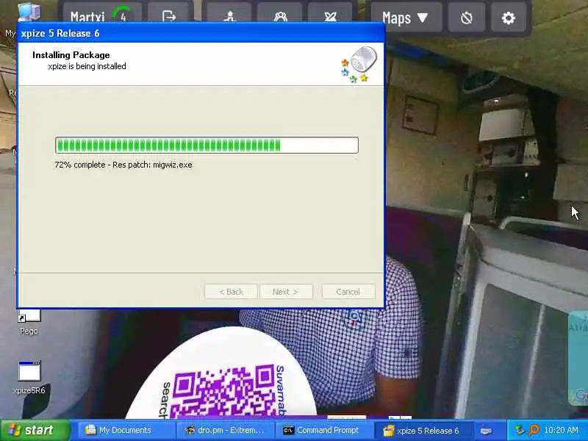Click the single person icon in overlay bar
The height and width of the screenshot is (441, 588).
(229, 16)
